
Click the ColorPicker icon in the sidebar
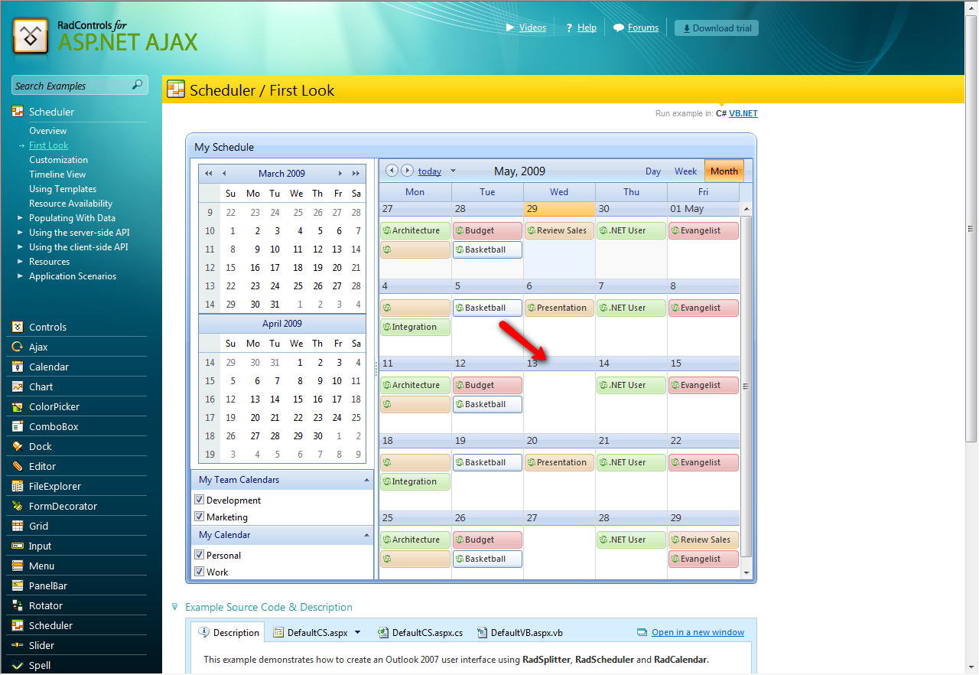(18, 406)
